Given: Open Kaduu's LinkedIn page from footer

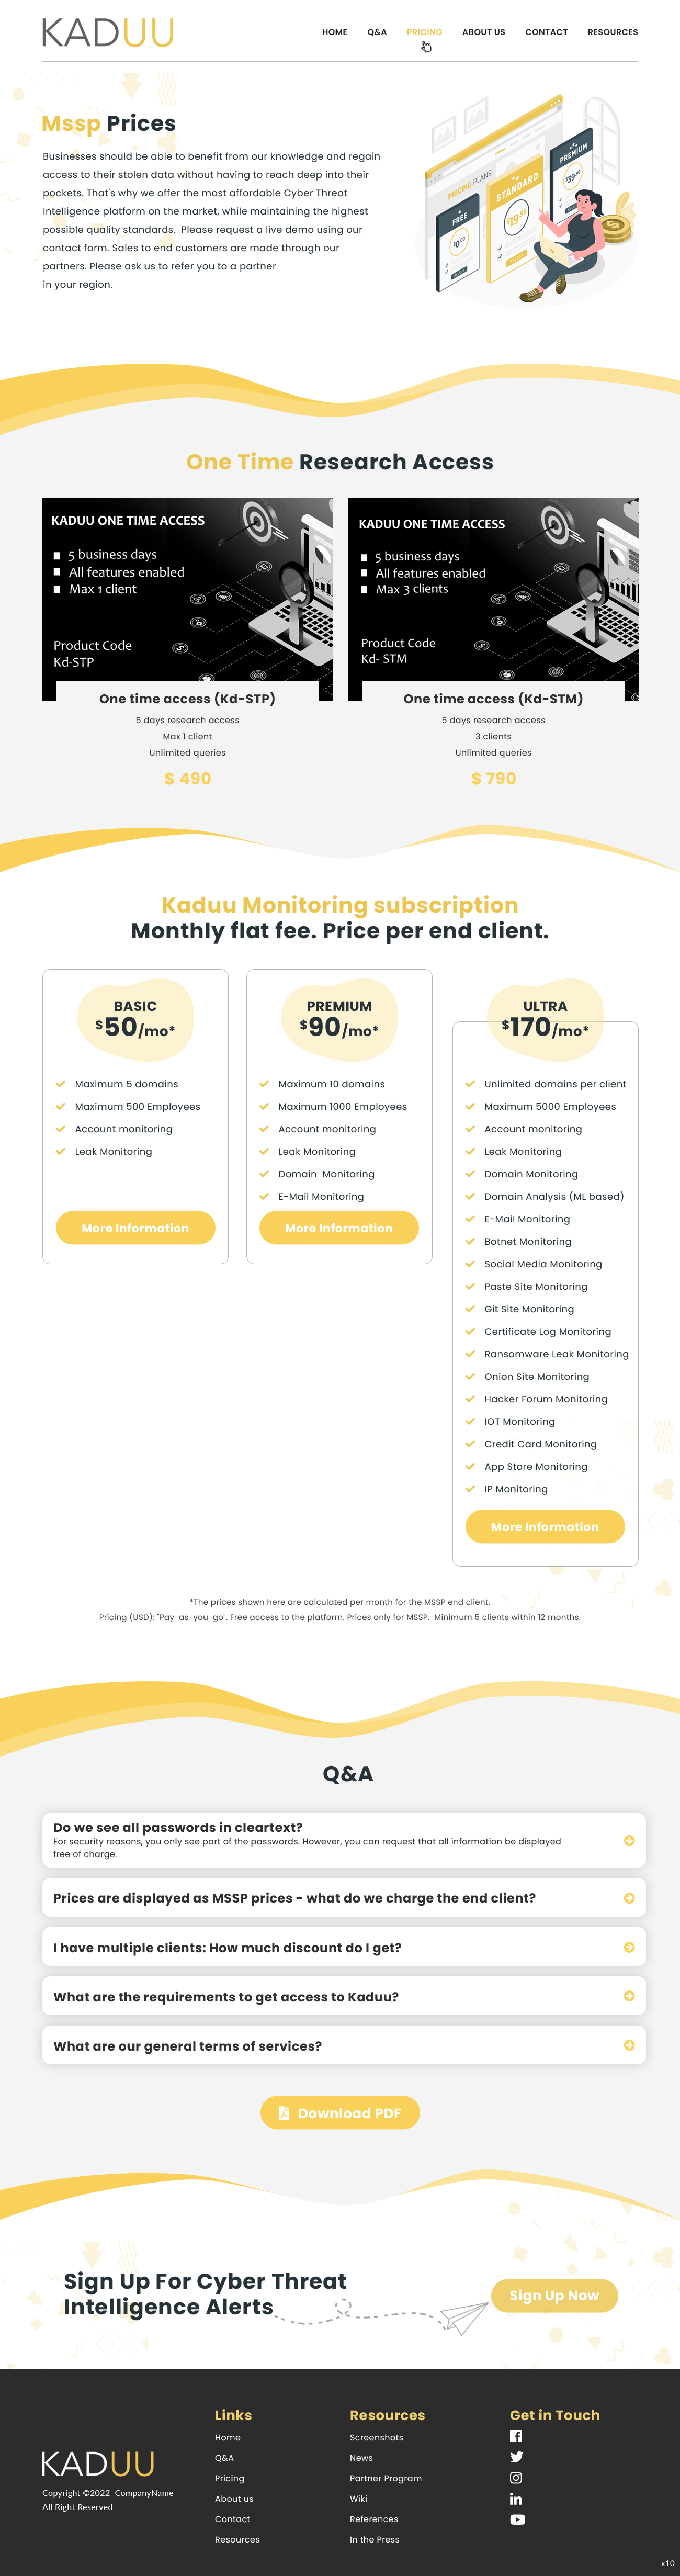Looking at the screenshot, I should 516,2500.
